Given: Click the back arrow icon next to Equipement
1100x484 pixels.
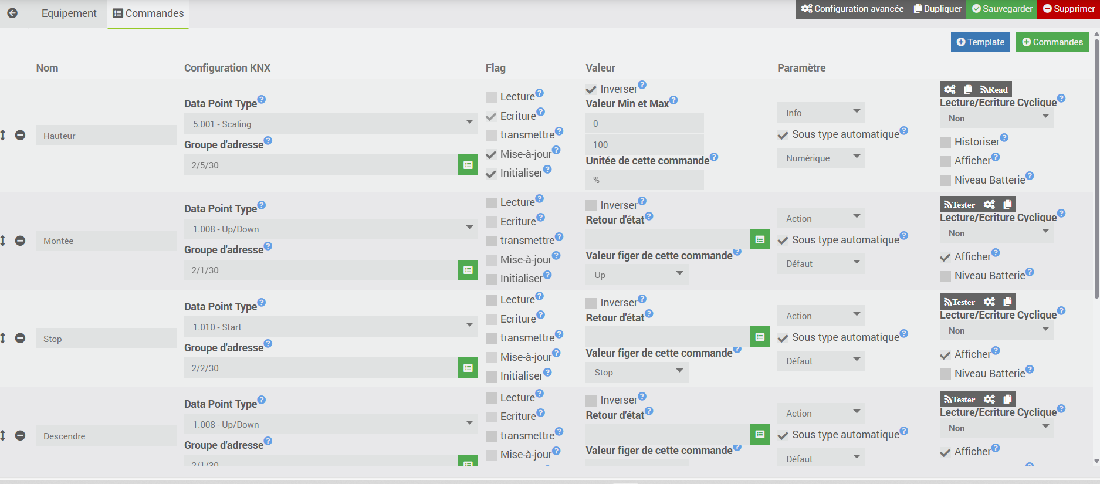Looking at the screenshot, I should [x=12, y=13].
